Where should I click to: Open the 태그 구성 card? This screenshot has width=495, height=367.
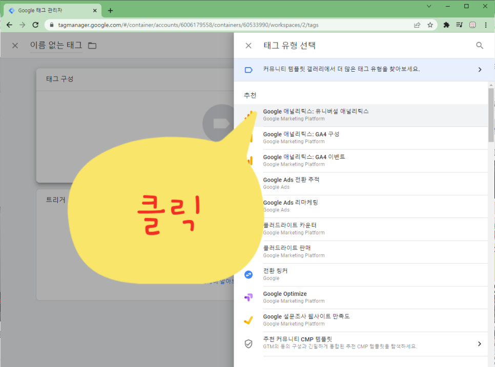click(x=135, y=125)
